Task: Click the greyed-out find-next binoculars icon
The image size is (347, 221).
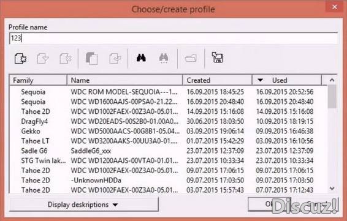Action: (x=164, y=58)
